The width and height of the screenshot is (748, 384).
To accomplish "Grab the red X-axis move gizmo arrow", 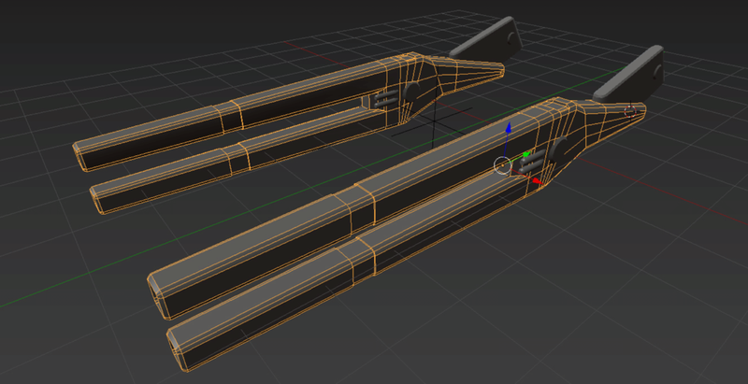I will coord(537,181).
